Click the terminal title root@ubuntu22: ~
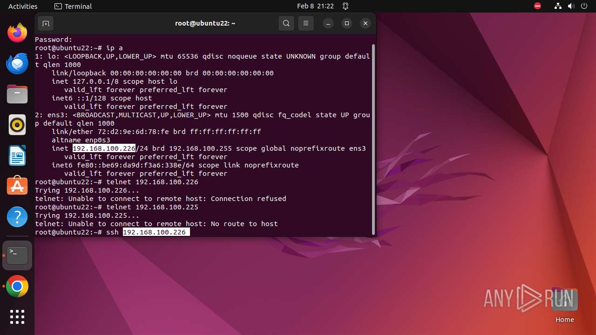 pyautogui.click(x=205, y=23)
